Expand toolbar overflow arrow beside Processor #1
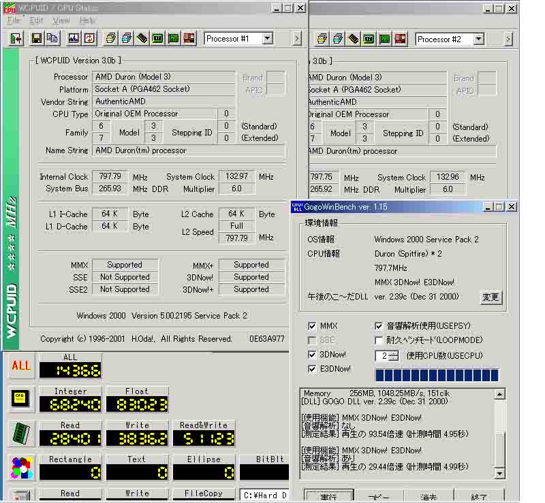 tap(296, 38)
